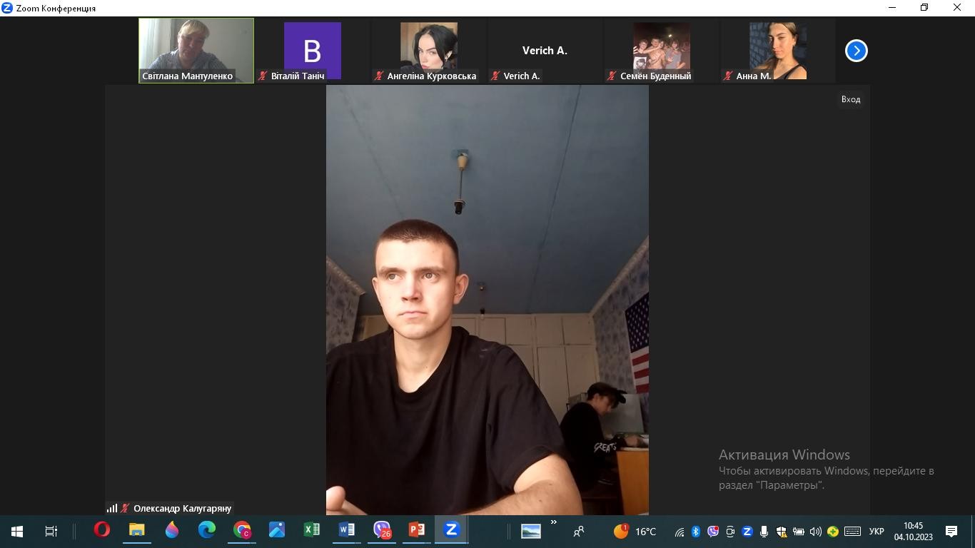
Task: Select Світлана Мантуленко's video thumbnail
Action: 196,49
